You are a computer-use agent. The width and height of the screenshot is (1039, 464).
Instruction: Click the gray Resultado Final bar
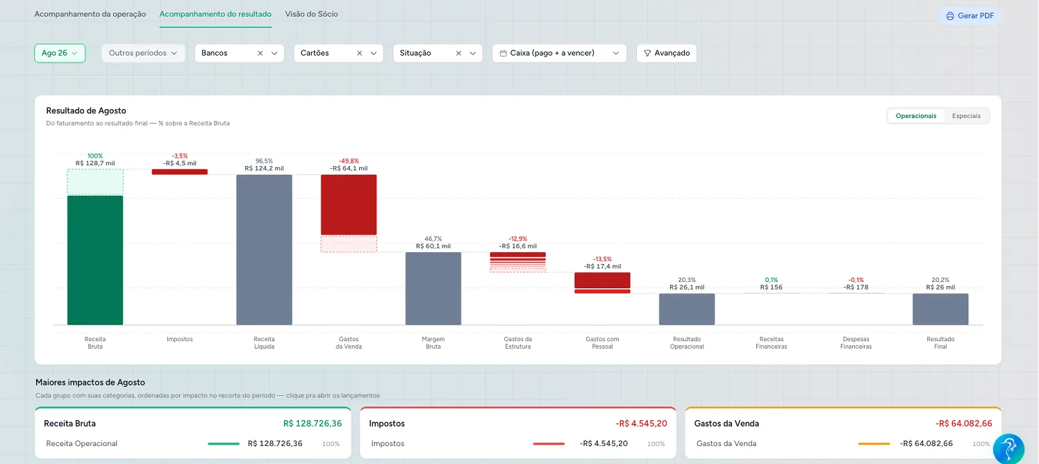tap(940, 309)
